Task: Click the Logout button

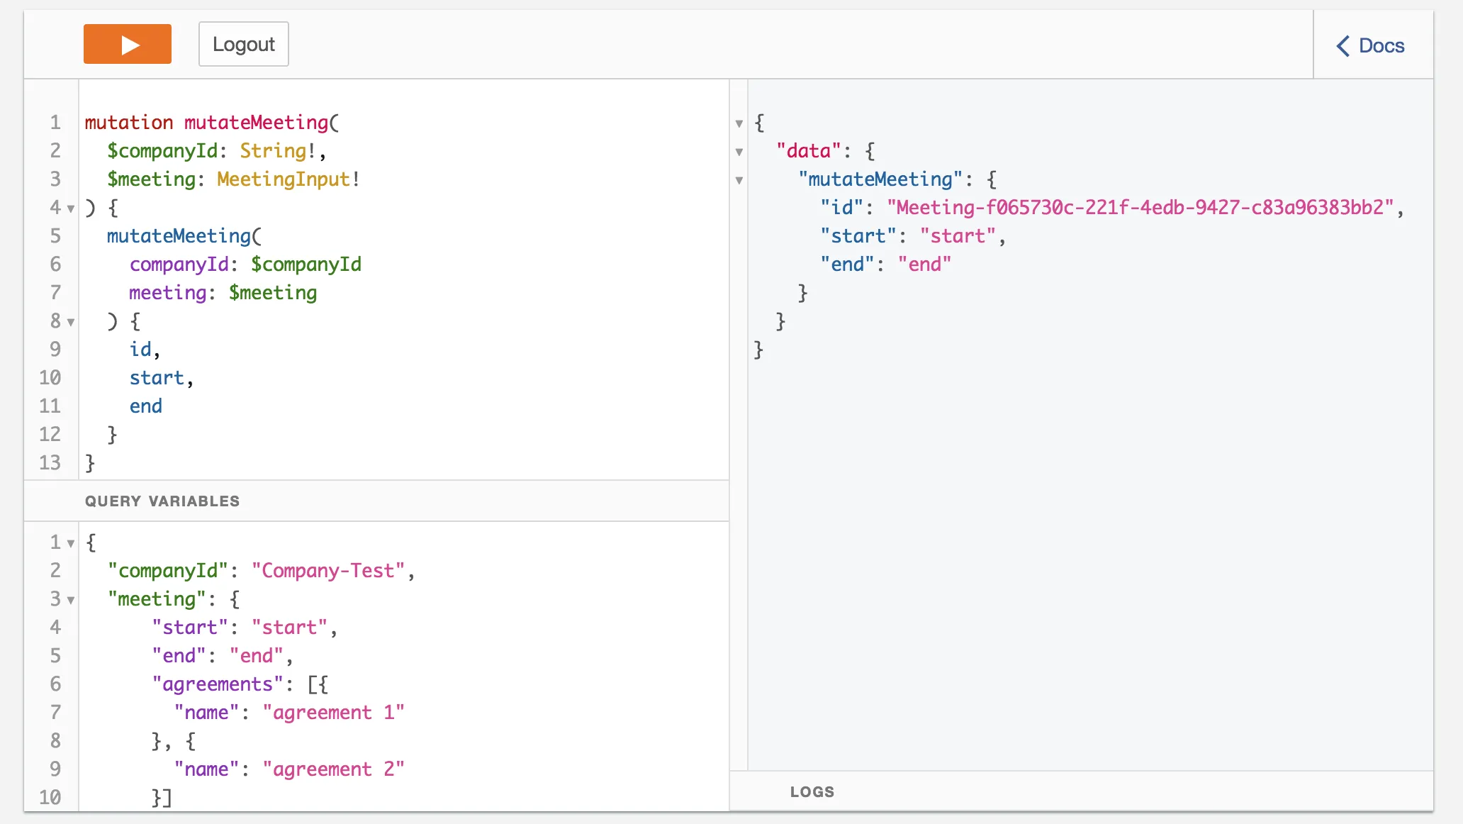Action: click(x=243, y=44)
